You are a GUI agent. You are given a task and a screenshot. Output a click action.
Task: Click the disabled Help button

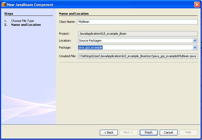(188, 133)
